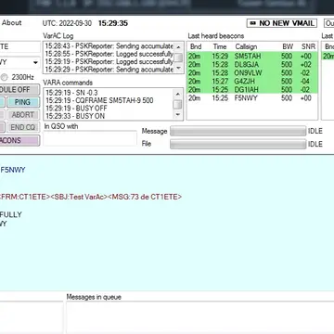
Task: Select the G4ZJH beacon row
Action: [252, 82]
